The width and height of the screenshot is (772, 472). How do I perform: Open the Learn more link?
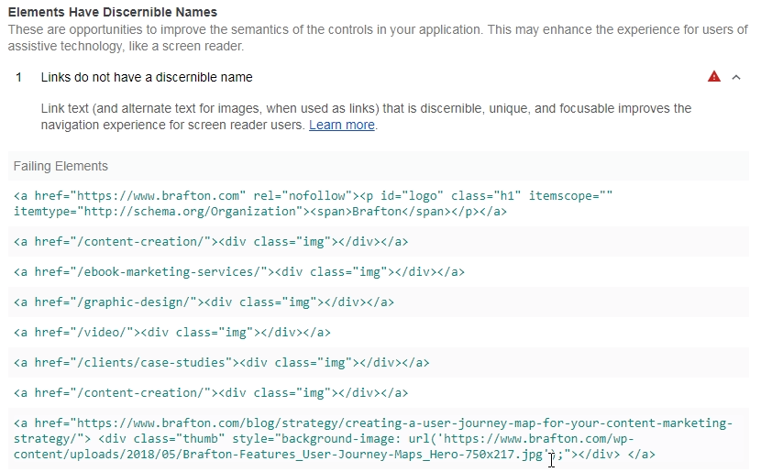click(341, 125)
